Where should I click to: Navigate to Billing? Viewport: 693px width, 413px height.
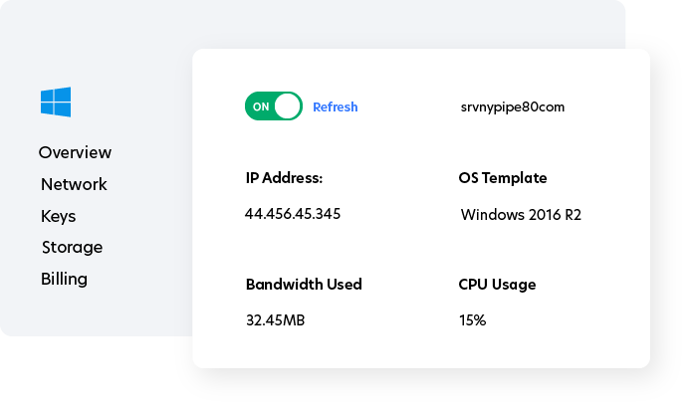64,279
